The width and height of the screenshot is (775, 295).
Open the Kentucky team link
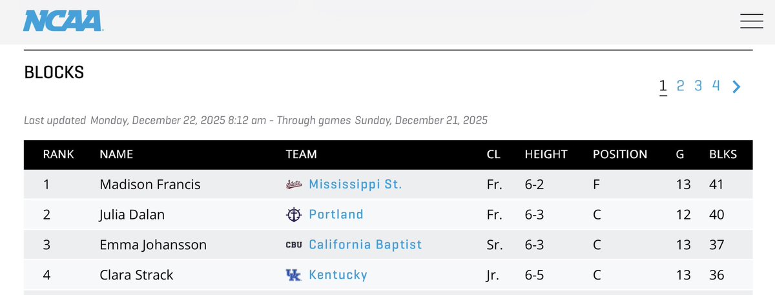(x=338, y=275)
